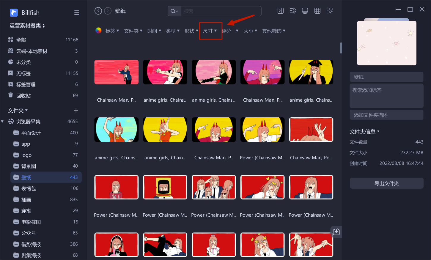Click the import/download floating icon
The height and width of the screenshot is (260, 431).
(336, 232)
